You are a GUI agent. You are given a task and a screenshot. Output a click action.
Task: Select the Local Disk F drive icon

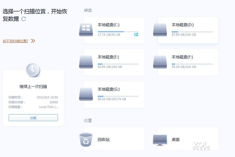pos(160,62)
